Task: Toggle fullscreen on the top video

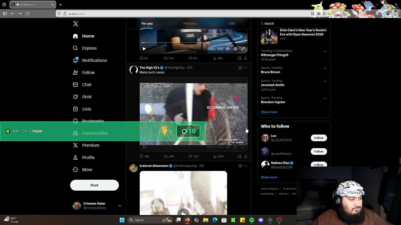Action: [243, 49]
